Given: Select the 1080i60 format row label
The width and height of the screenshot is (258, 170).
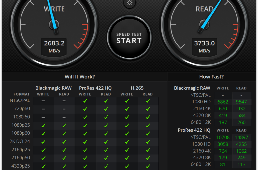Looking at the screenshot, I should (21, 117).
